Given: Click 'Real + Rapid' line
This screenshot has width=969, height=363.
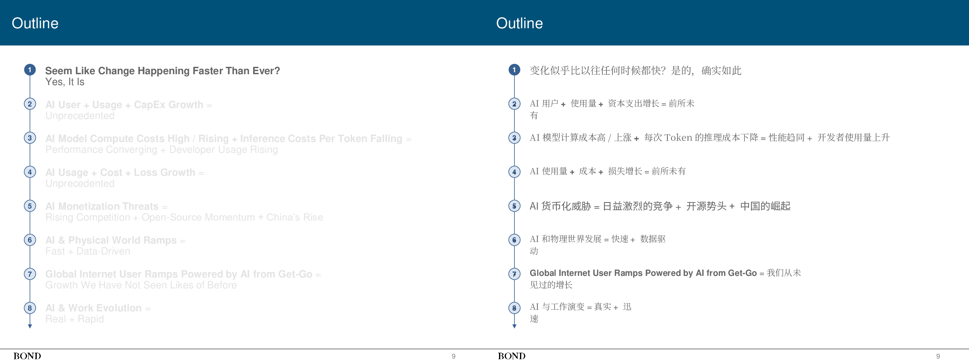Looking at the screenshot, I should (x=74, y=319).
